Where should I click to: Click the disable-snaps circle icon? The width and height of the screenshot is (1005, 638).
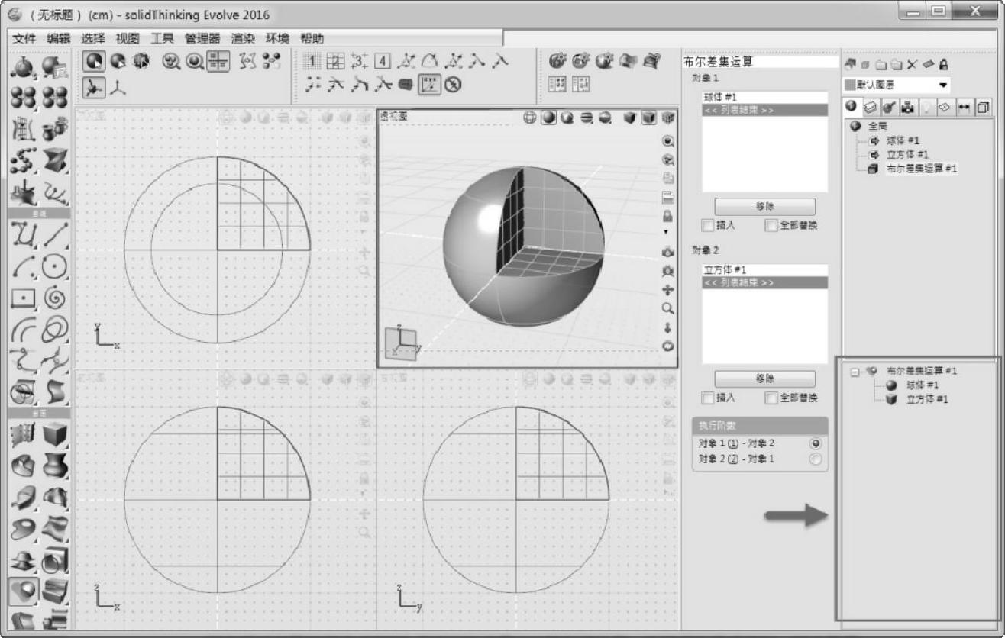(453, 86)
